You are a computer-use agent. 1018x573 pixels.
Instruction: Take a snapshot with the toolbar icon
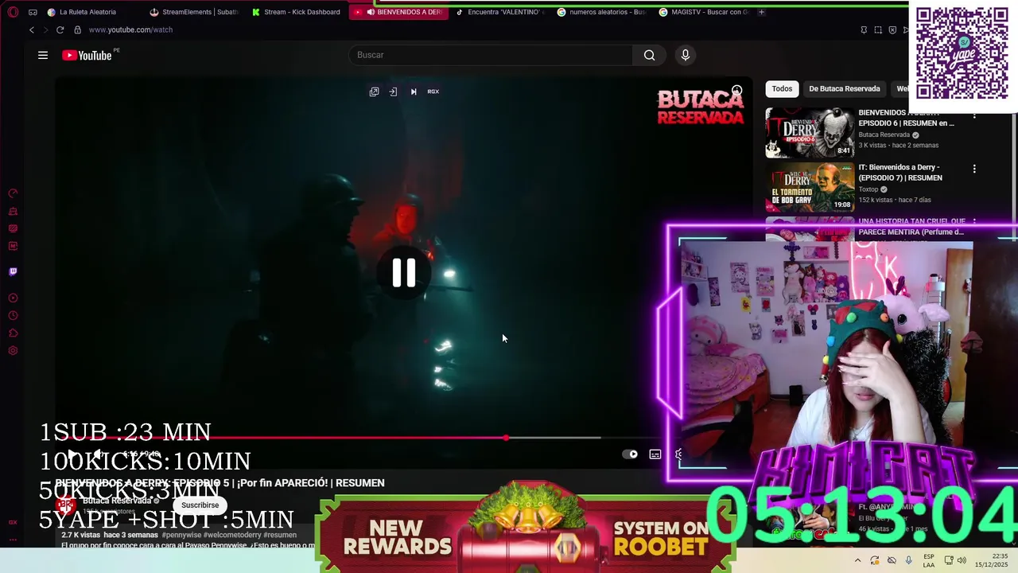click(878, 29)
